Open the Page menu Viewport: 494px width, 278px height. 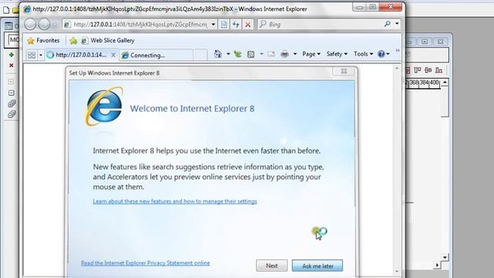click(x=311, y=54)
